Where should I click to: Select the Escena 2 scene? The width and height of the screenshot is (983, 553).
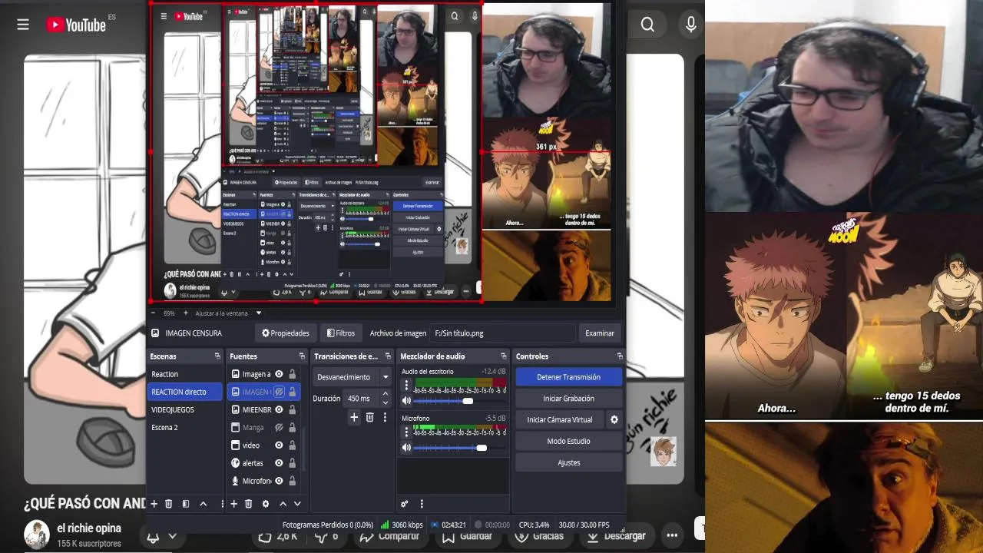[184, 427]
